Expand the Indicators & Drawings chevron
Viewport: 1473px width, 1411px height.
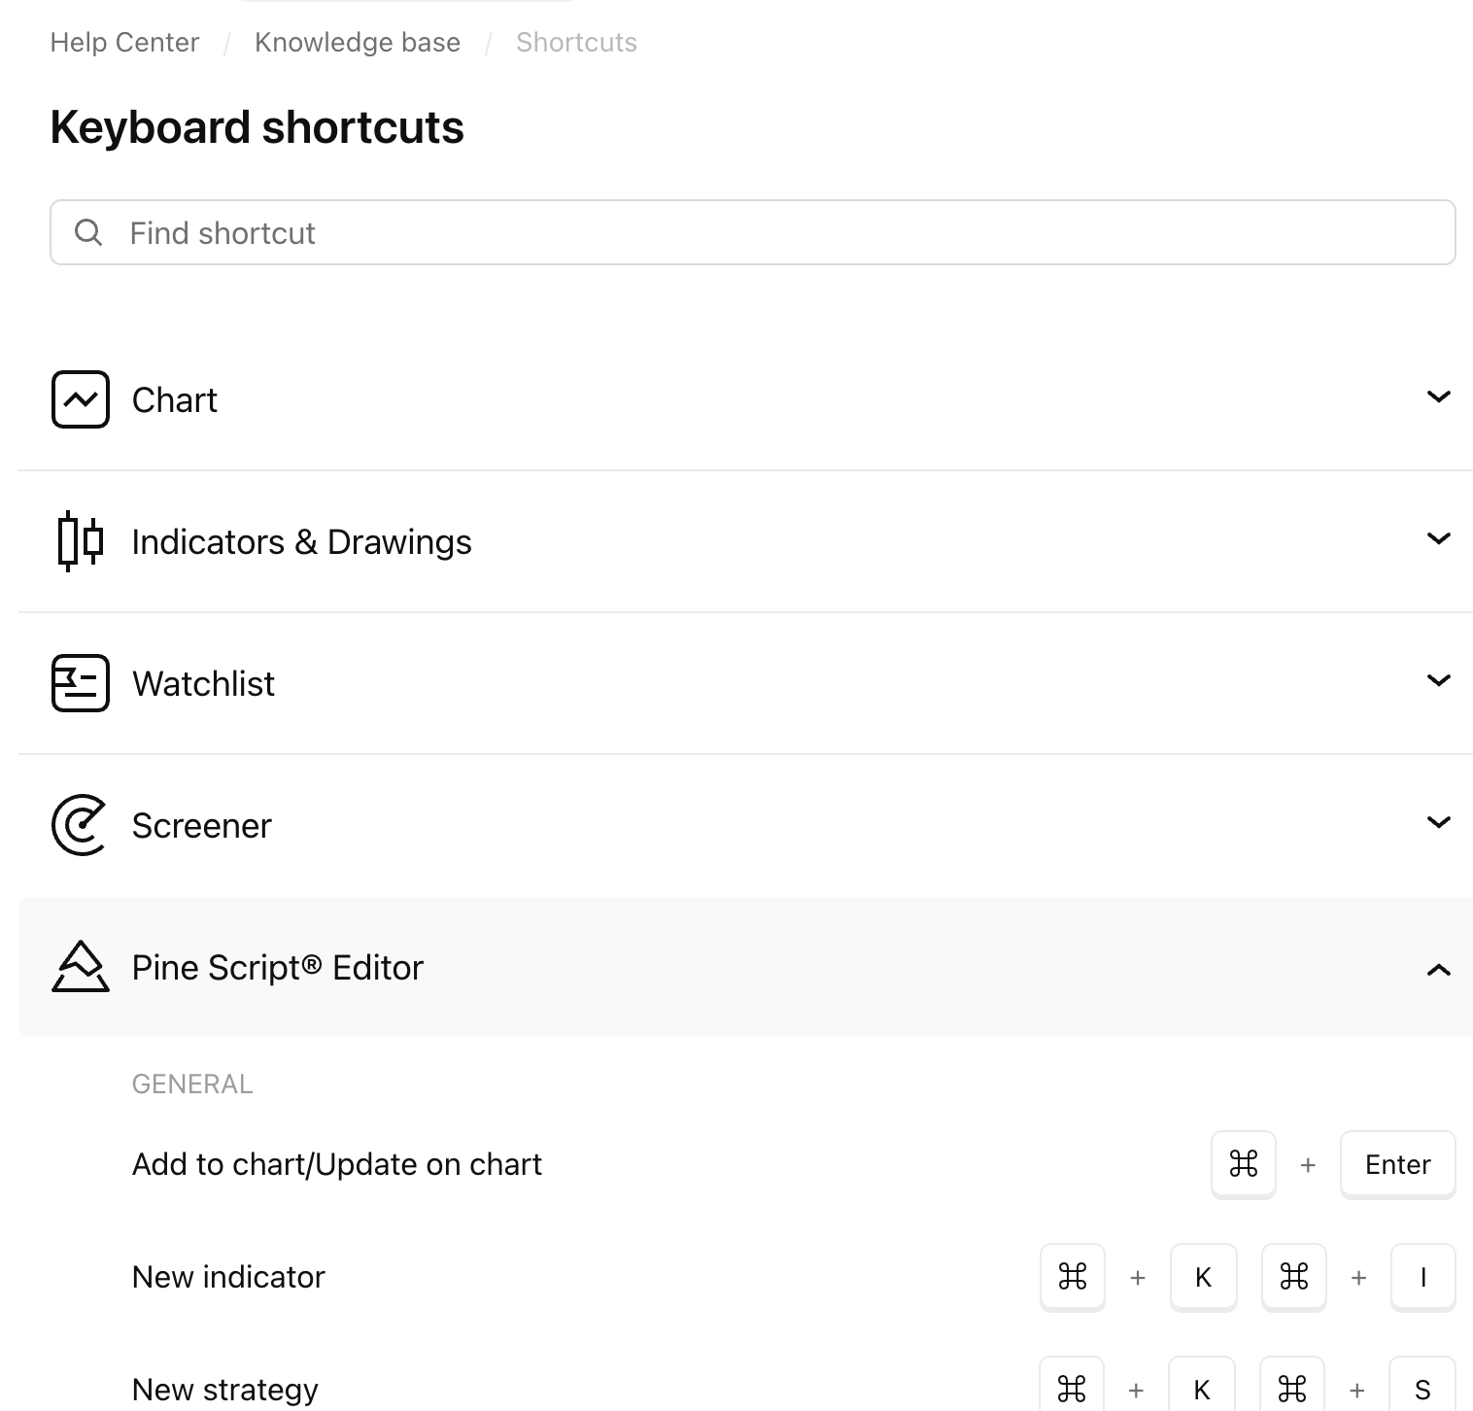point(1438,538)
